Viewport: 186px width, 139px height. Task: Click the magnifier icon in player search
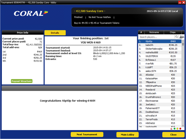[x=176, y=37]
